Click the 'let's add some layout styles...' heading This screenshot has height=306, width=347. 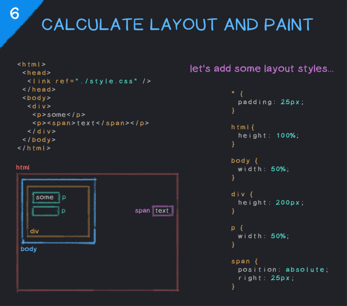tap(262, 69)
